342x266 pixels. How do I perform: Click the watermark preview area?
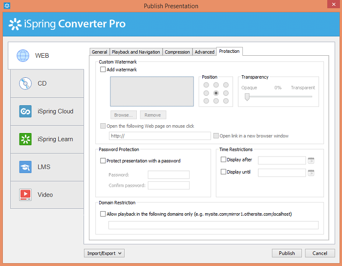(x=152, y=91)
